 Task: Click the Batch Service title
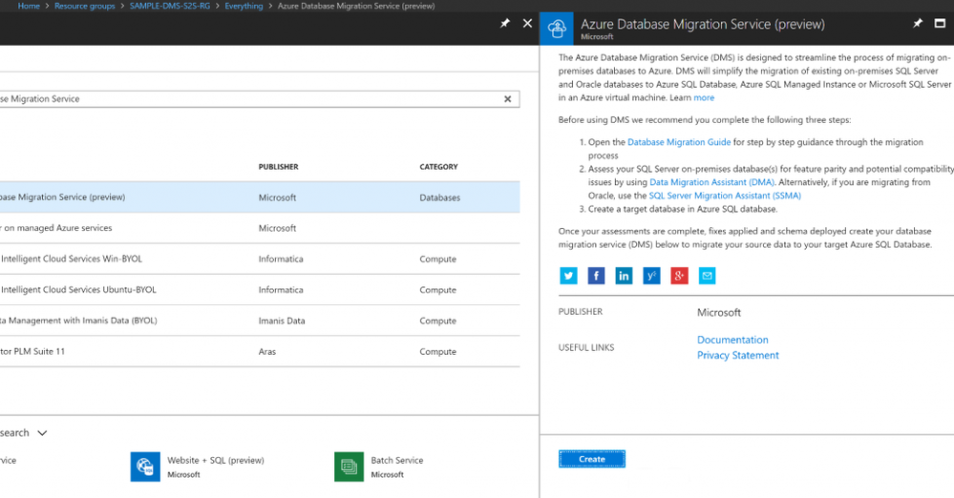click(397, 460)
